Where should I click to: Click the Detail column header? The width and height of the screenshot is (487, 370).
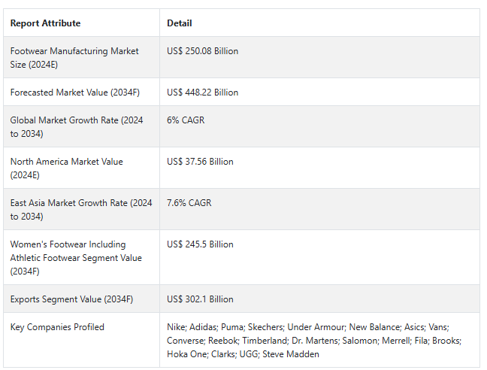pos(179,23)
